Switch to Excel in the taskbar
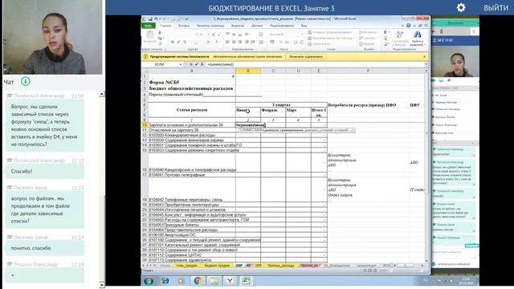514x289 pixels. 246,281
